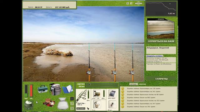
Task: Click smiley beside 'Красноперку на 130 грамм'
Action: (123, 88)
